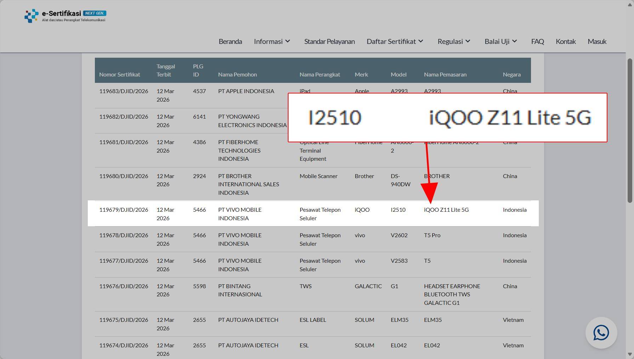Select certificate number 119683/DJID/2026

[x=124, y=91]
